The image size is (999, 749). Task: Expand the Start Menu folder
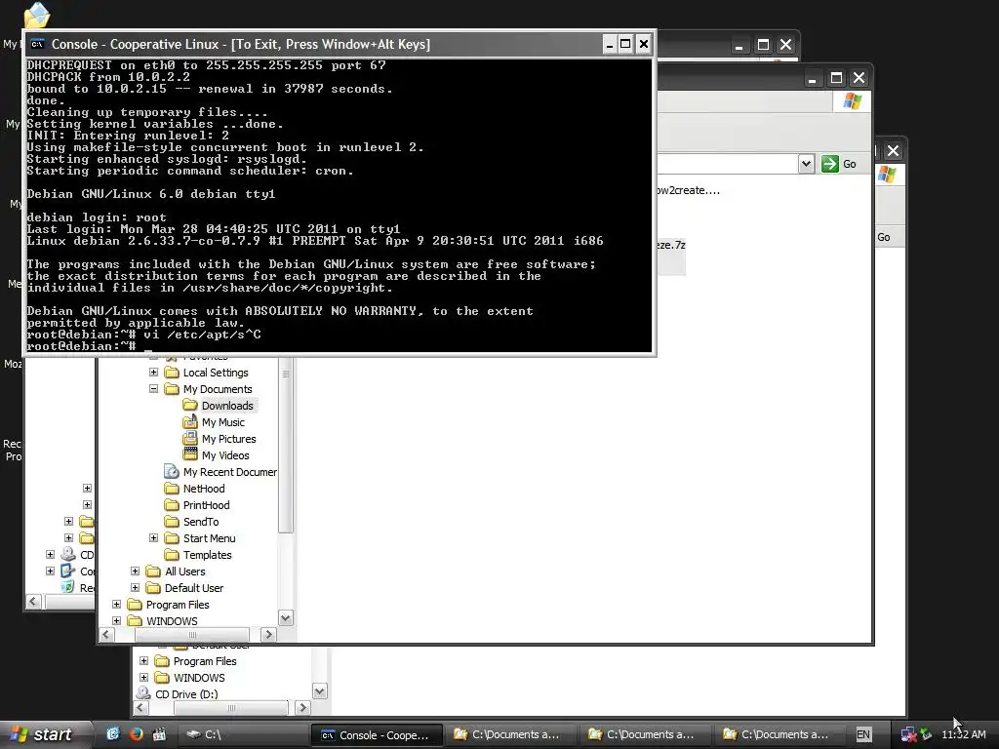tap(153, 537)
